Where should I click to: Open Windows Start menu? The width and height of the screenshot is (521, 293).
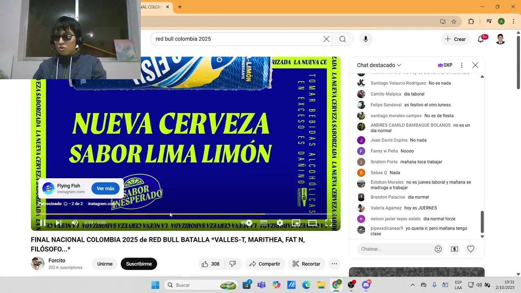(155, 285)
